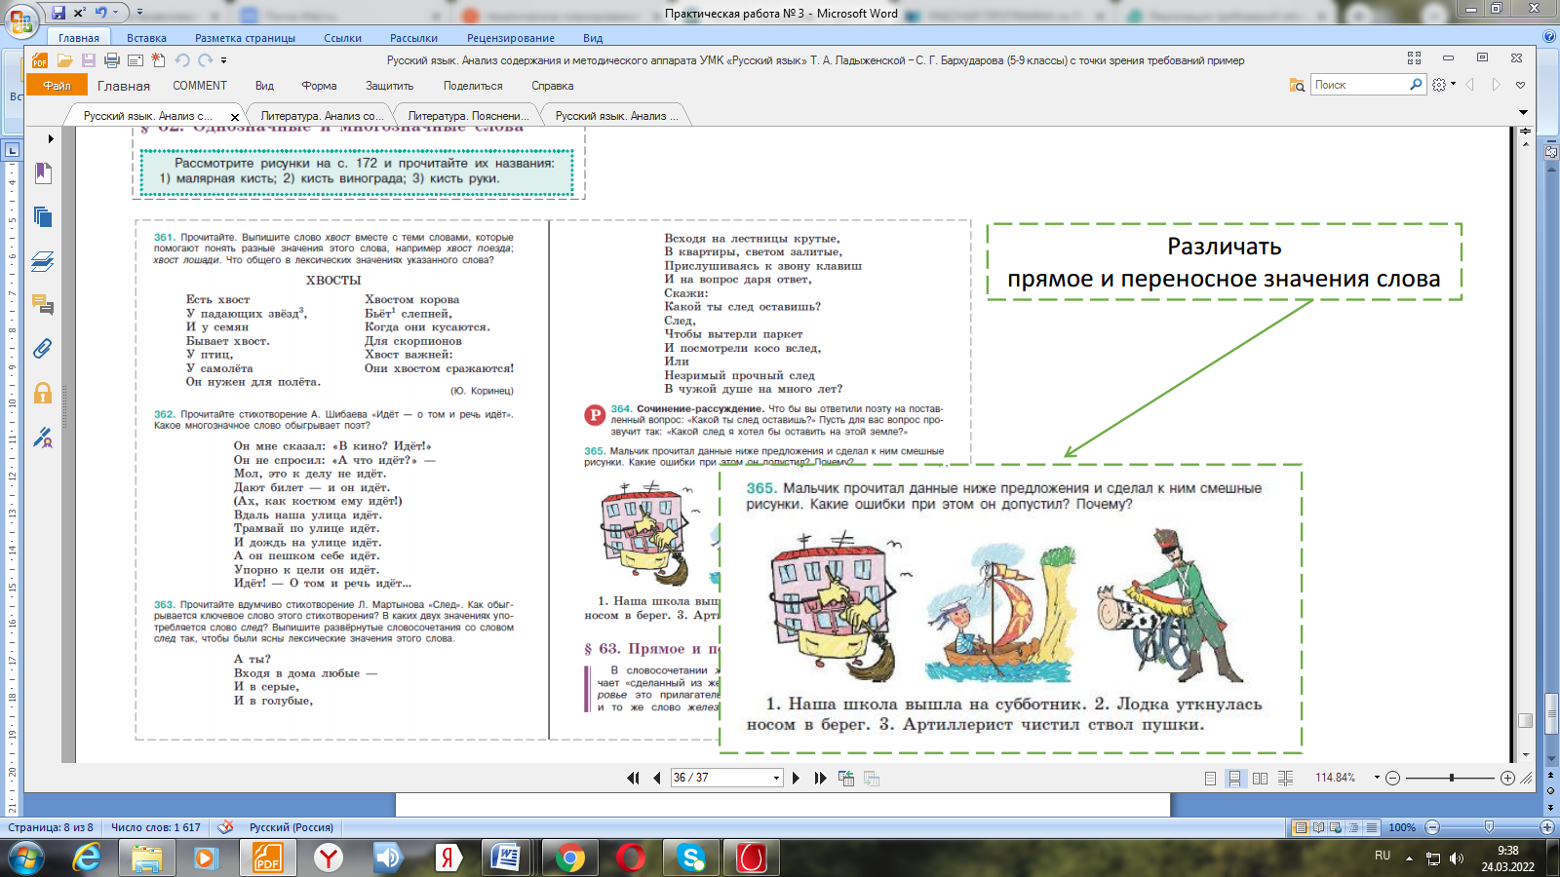Switch Word to Draft view
This screenshot has width=1560, height=877.
[1371, 827]
